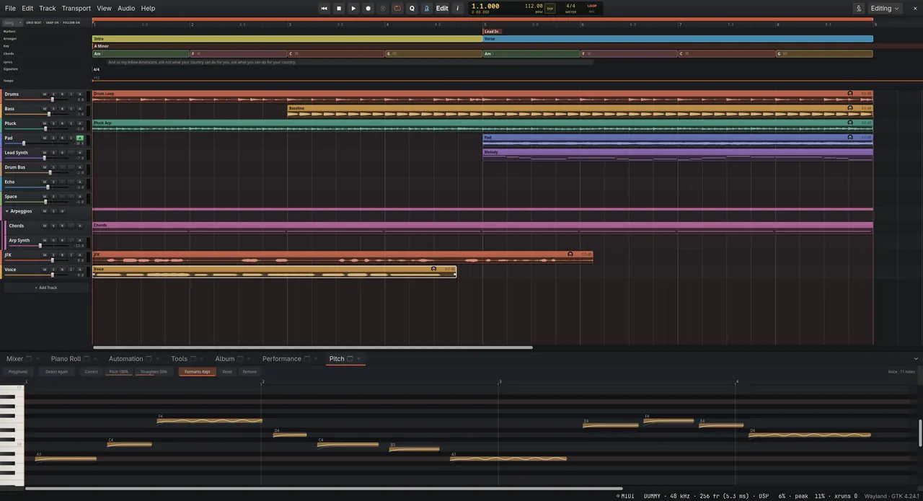The width and height of the screenshot is (923, 501).
Task: Open the Transport menu
Action: click(x=76, y=9)
